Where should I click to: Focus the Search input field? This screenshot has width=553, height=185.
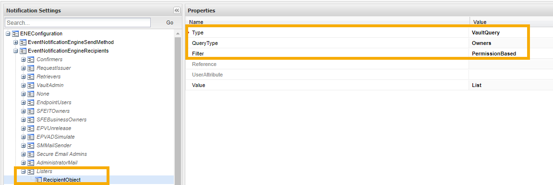coord(78,22)
